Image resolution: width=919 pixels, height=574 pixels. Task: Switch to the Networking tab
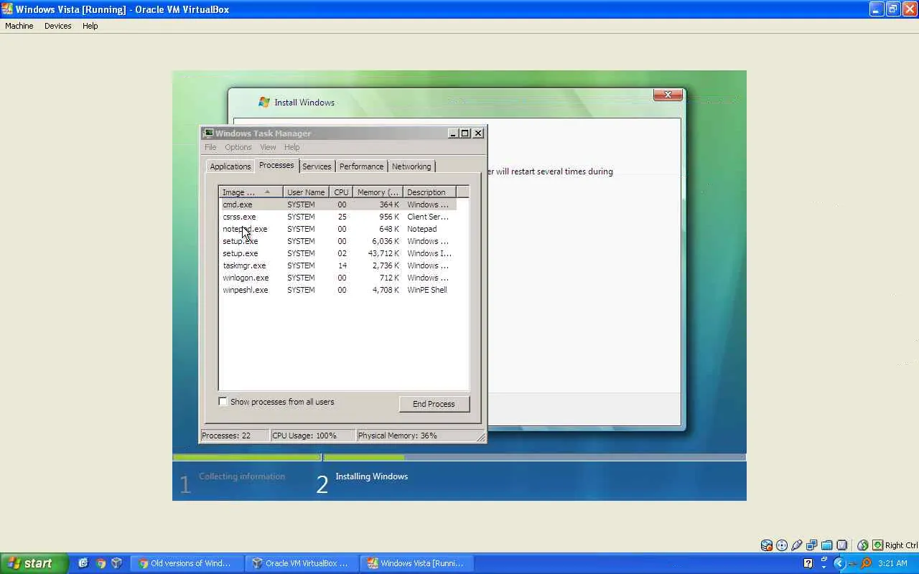point(411,166)
